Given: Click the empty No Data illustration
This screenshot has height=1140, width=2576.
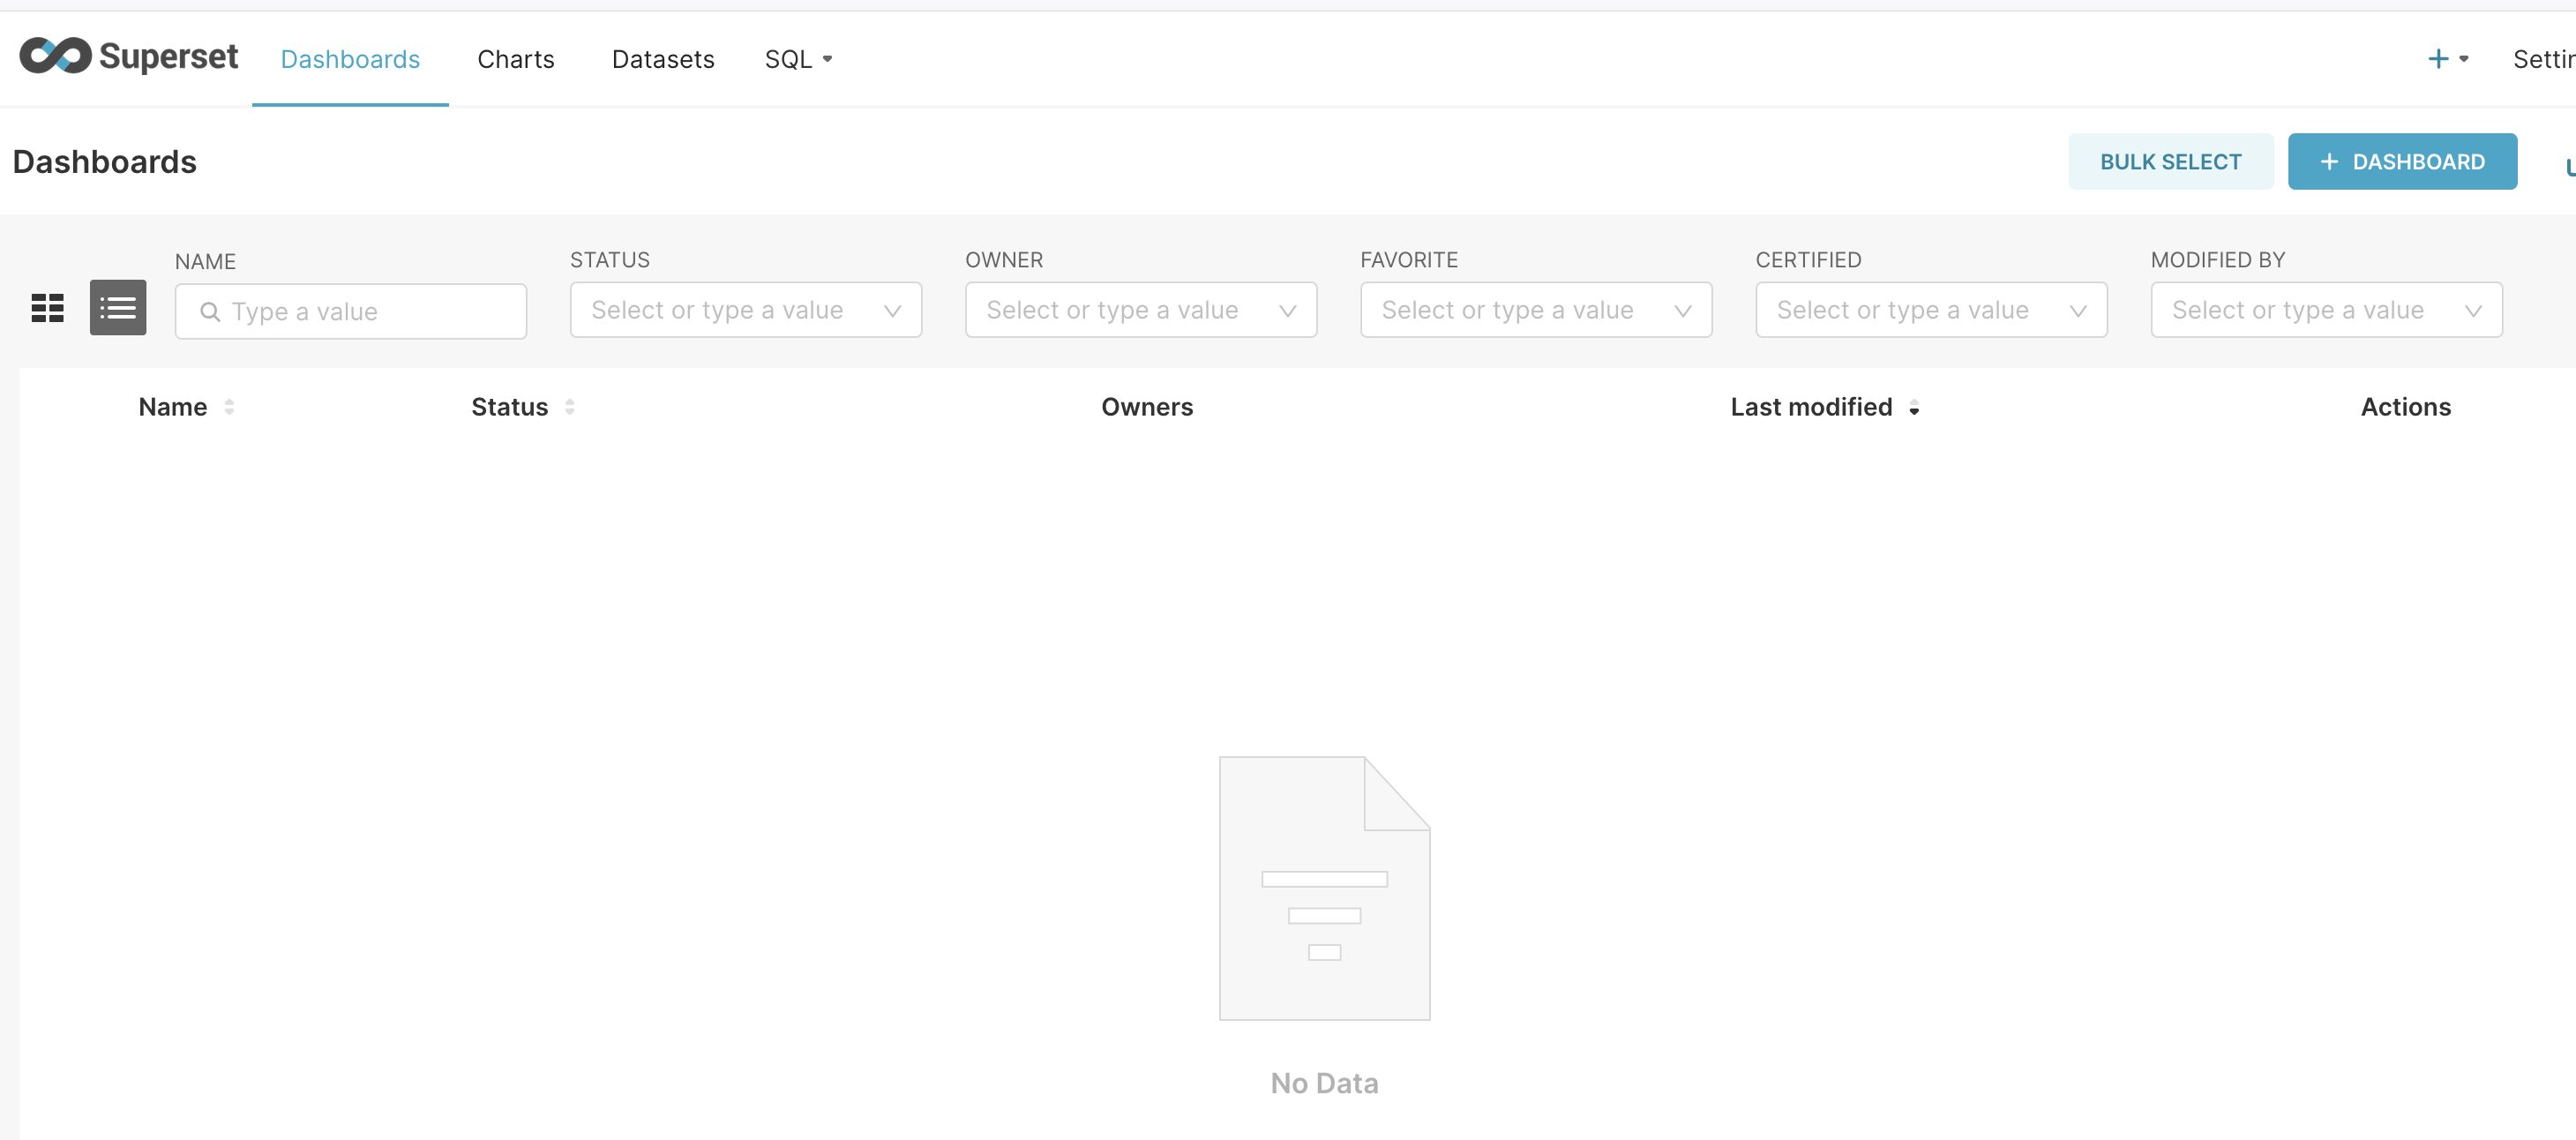Looking at the screenshot, I should pos(1323,888).
